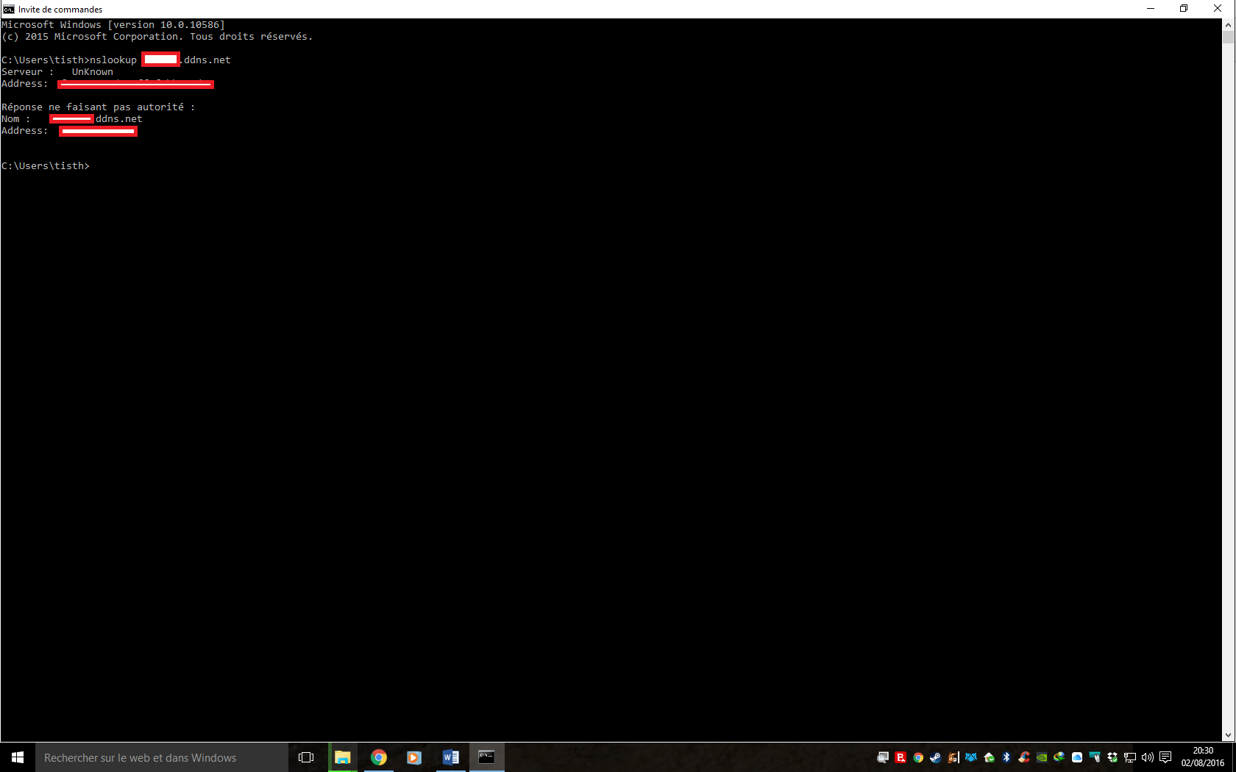Click the Command Prompt taskbar icon
Viewport: 1236px width, 772px height.
tap(486, 757)
